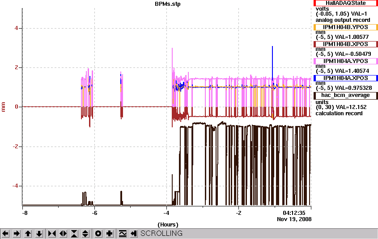
Task: Click the VAL=1.40574 value readout
Action: 352,71
